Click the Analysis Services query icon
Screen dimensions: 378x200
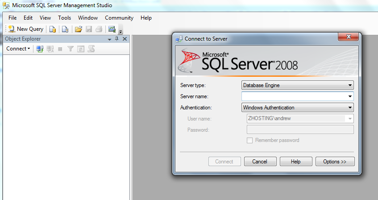pos(65,29)
